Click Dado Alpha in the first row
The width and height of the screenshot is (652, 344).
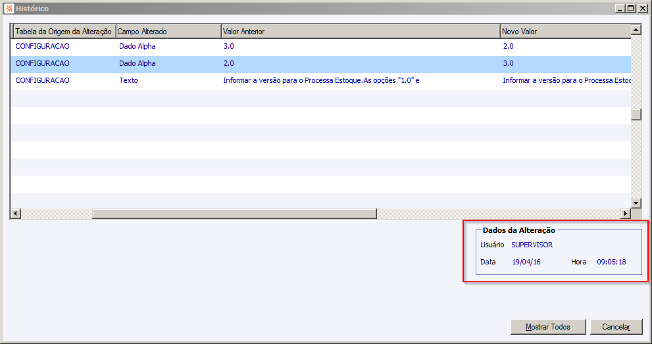pyautogui.click(x=138, y=46)
